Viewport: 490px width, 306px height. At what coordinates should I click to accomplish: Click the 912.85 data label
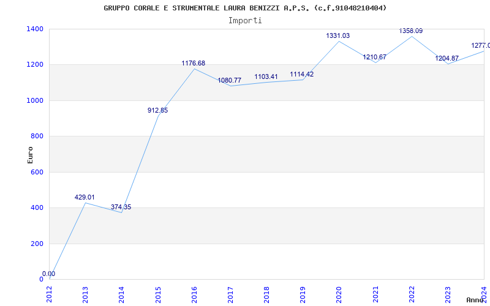point(157,110)
